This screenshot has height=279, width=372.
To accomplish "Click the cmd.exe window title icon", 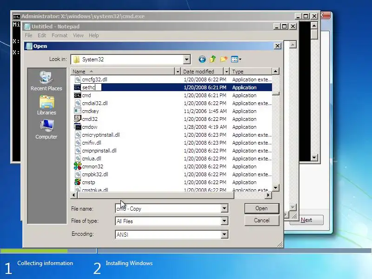I will (16, 16).
